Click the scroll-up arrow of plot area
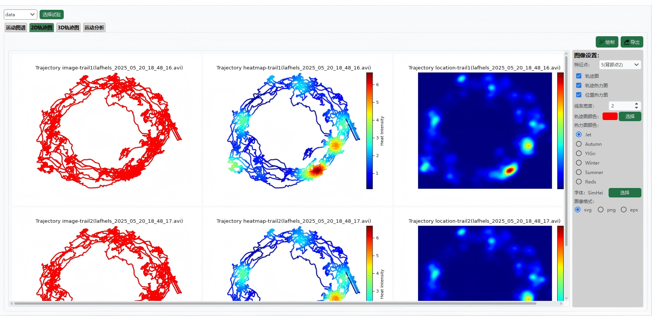The width and height of the screenshot is (652, 316). (x=566, y=53)
